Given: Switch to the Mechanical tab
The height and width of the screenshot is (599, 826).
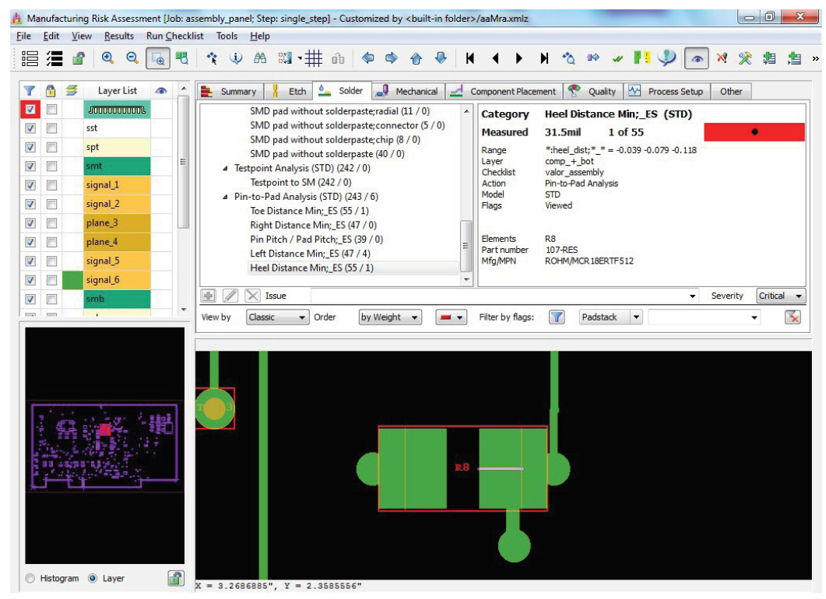Looking at the screenshot, I should [416, 90].
